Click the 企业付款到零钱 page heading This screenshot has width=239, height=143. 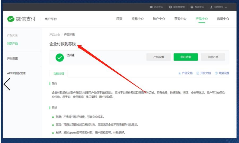pyautogui.click(x=63, y=44)
